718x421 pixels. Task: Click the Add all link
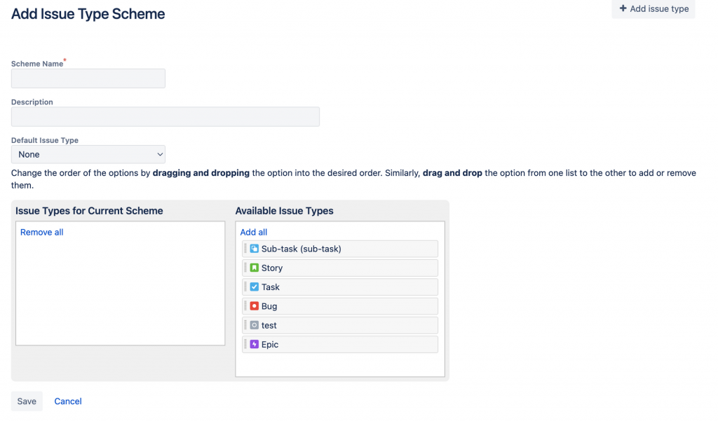pyautogui.click(x=254, y=232)
